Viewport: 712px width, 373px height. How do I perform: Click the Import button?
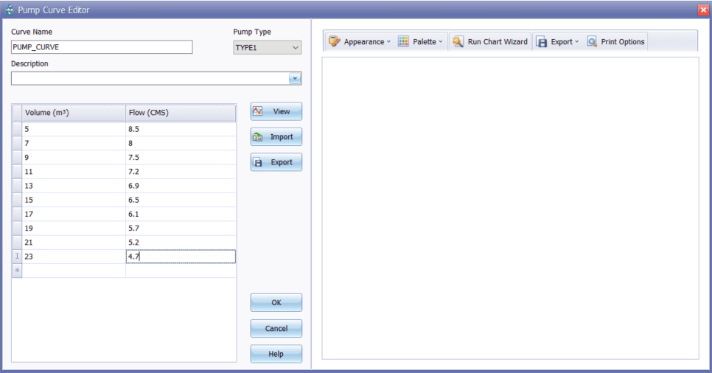(276, 137)
